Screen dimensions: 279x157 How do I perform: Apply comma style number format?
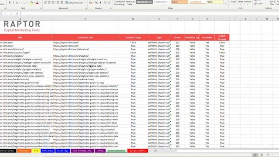(x=100, y=3)
